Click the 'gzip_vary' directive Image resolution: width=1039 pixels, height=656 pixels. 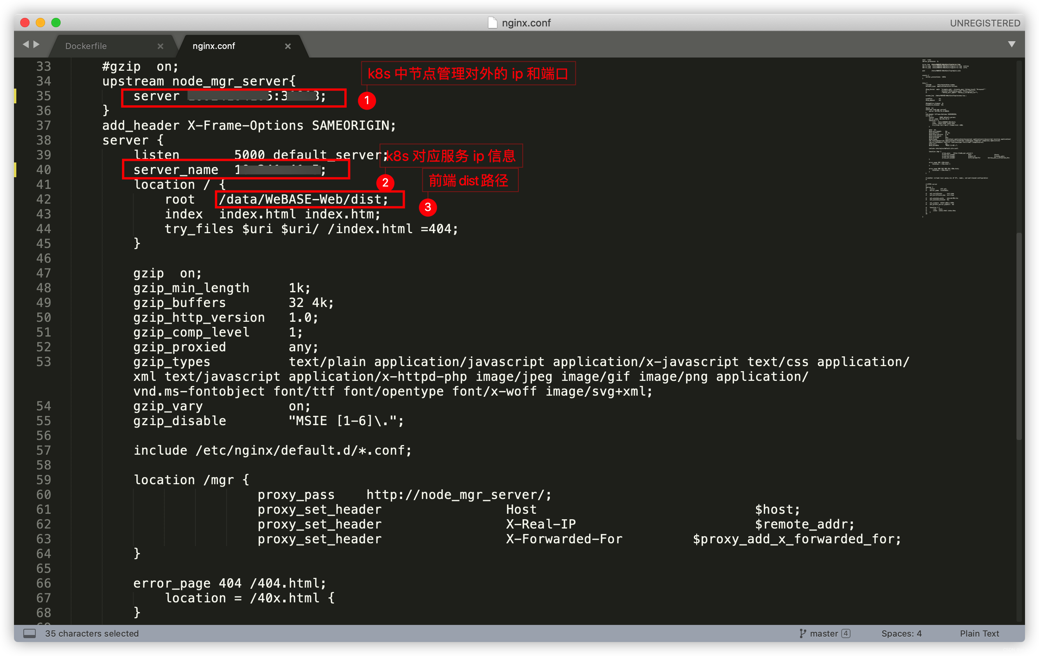168,406
